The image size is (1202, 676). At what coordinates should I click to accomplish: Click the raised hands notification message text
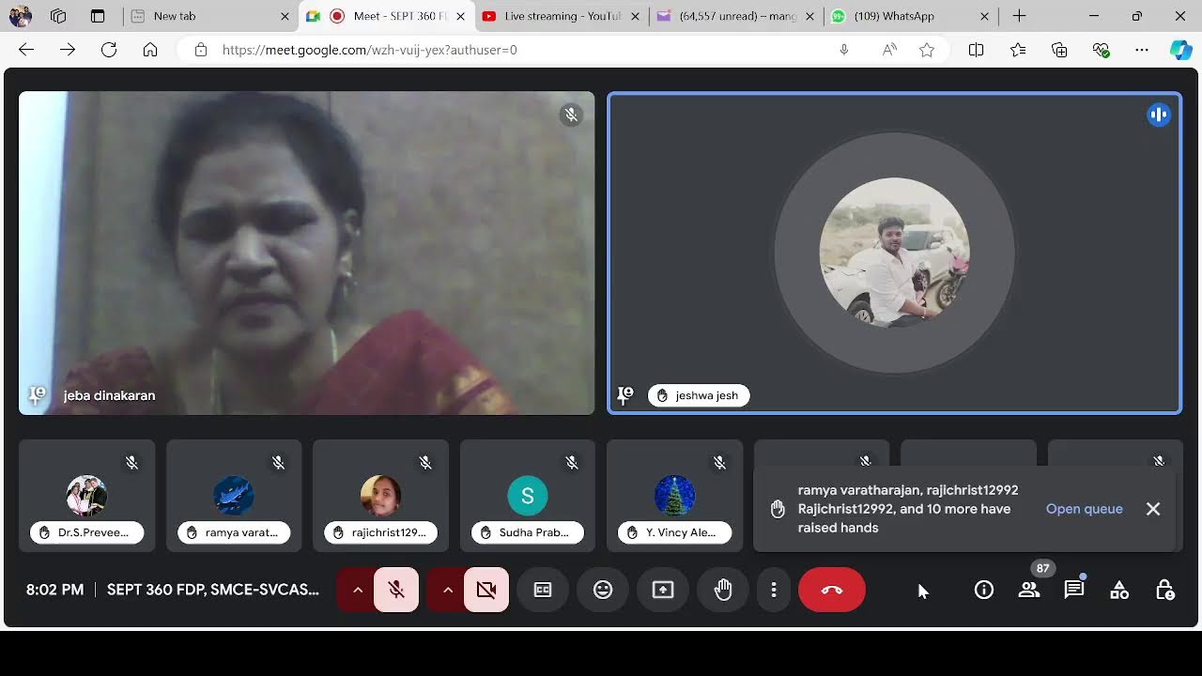(x=908, y=509)
